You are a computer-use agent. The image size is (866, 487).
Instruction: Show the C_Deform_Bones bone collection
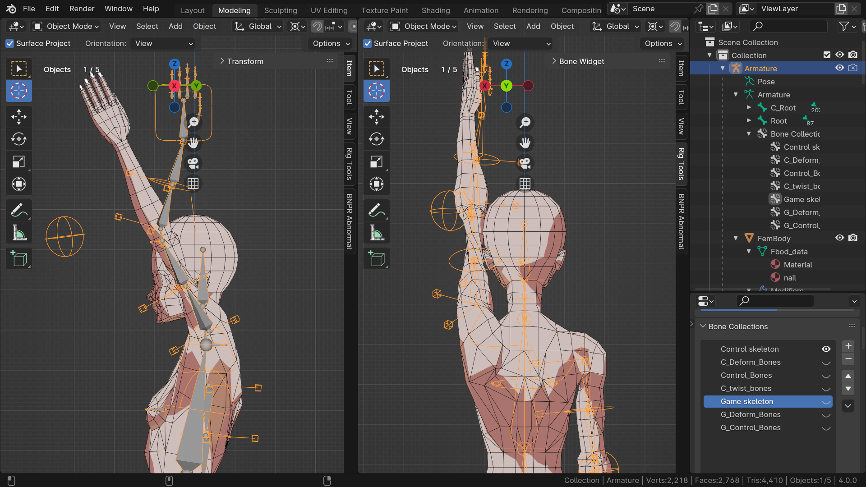[x=826, y=363]
